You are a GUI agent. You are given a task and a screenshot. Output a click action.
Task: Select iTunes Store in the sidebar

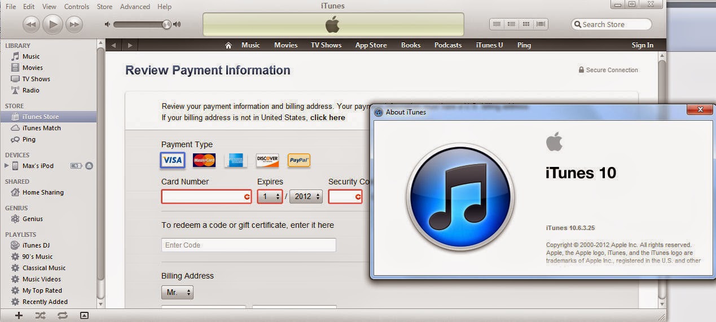pyautogui.click(x=49, y=117)
